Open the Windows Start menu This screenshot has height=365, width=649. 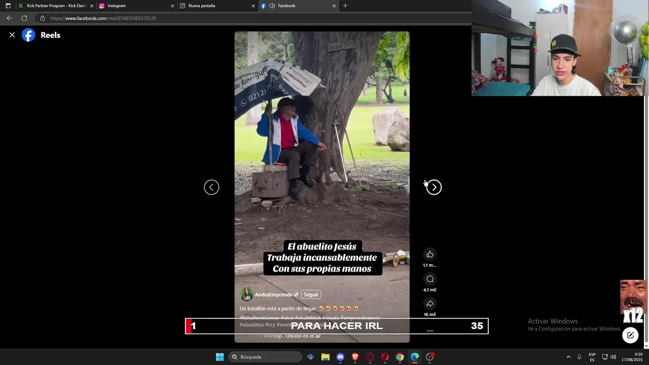point(220,357)
